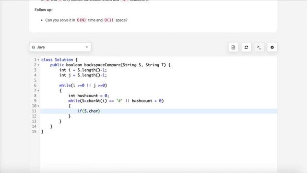Collapse fold arrow on line 10
The width and height of the screenshot is (307, 173).
(38, 106)
